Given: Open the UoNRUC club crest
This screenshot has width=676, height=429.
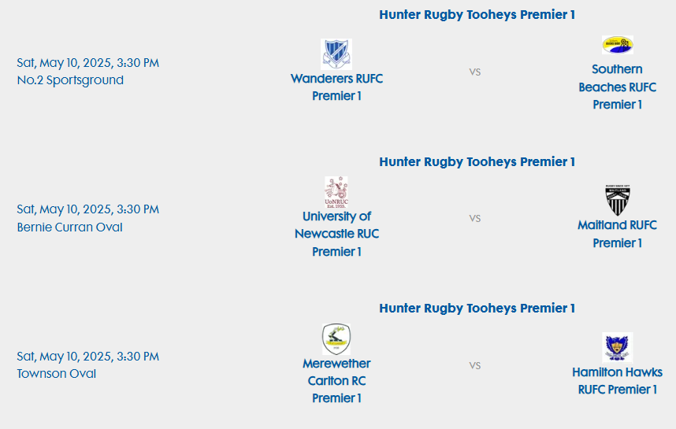Looking at the screenshot, I should tap(336, 192).
